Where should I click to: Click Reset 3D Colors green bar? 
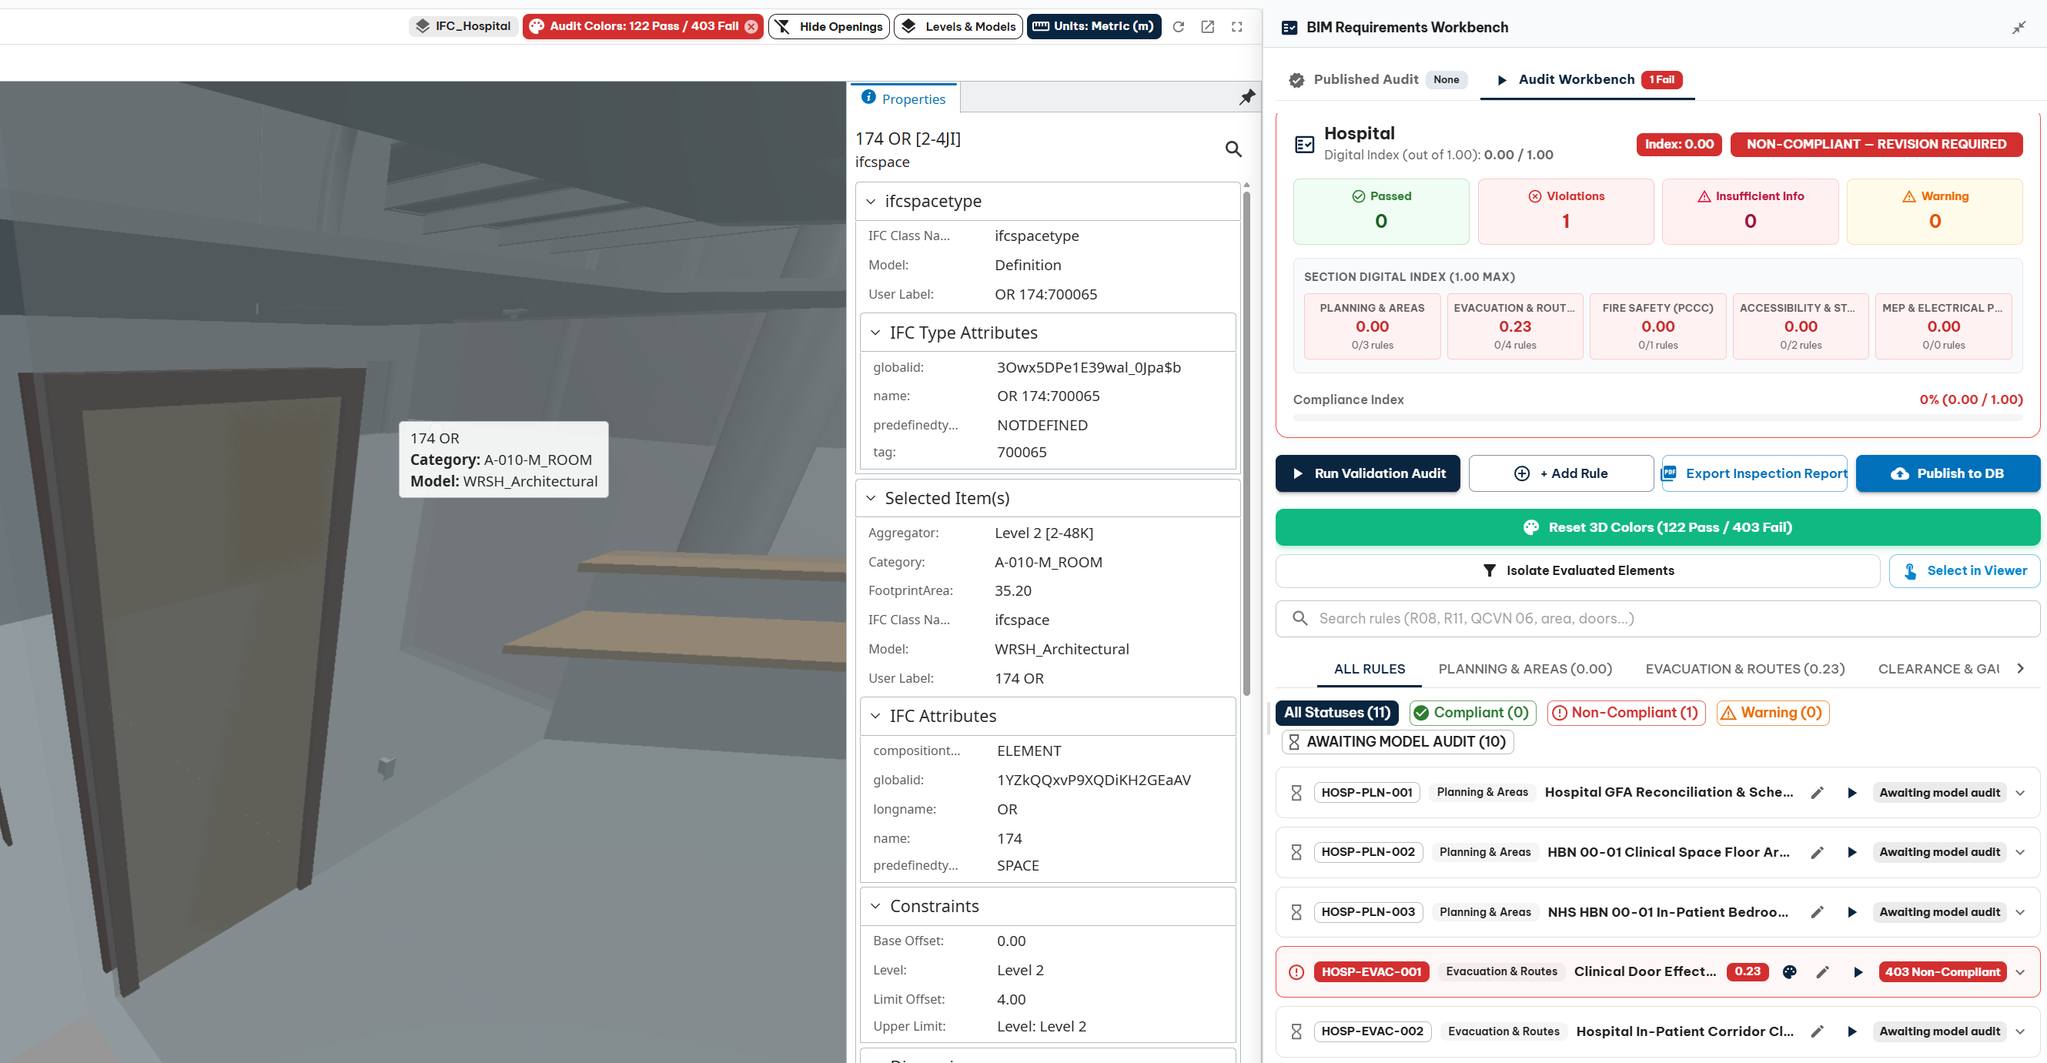[x=1657, y=527]
